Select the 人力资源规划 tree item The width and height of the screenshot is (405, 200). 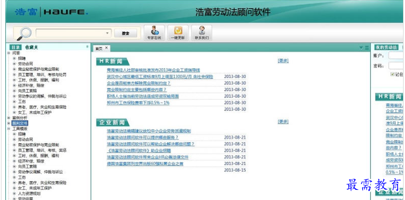coord(29,193)
